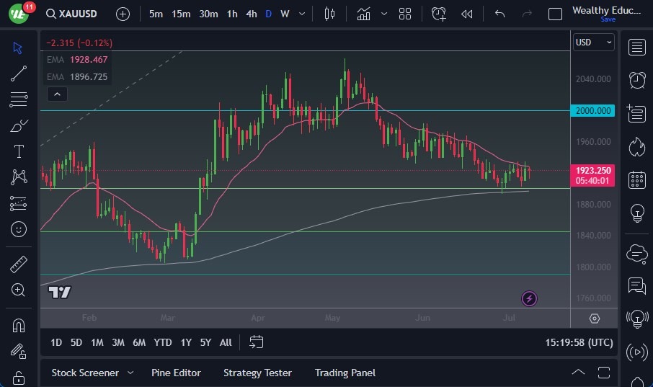Toggle magnet mode for drawings

[x=19, y=325]
